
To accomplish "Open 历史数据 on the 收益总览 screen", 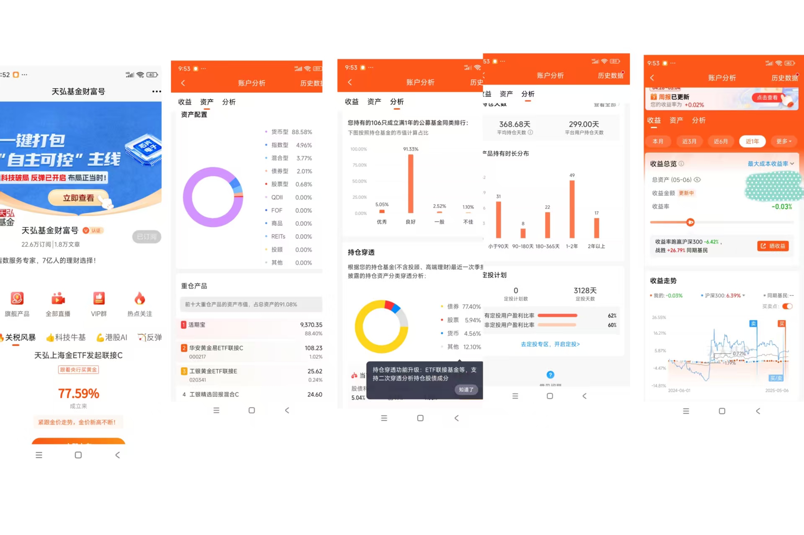I will (x=785, y=78).
